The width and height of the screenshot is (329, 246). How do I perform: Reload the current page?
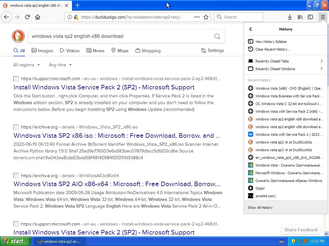click(27, 17)
